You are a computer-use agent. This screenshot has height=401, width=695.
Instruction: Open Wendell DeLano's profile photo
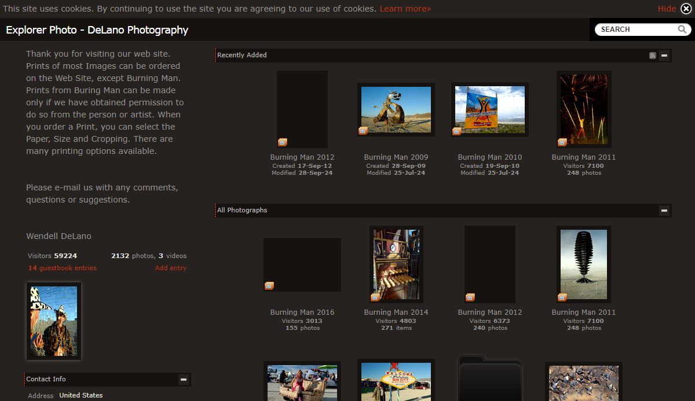54,321
